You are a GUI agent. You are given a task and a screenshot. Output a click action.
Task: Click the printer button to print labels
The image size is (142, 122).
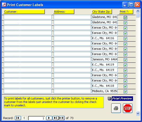coord(116,108)
